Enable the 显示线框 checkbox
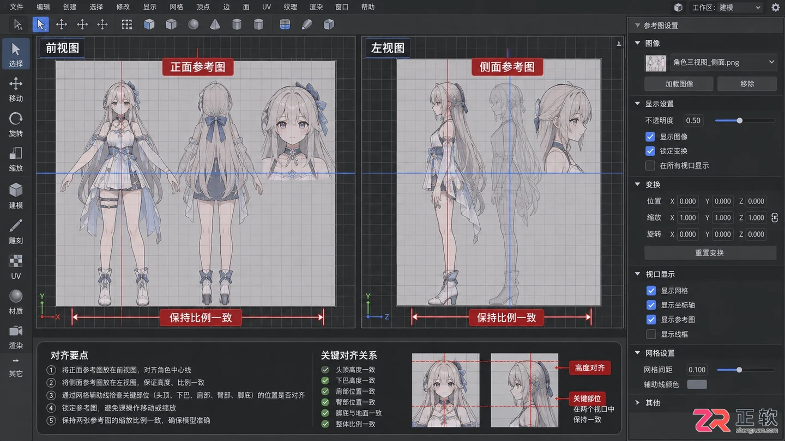Image resolution: width=785 pixels, height=441 pixels. click(x=651, y=334)
